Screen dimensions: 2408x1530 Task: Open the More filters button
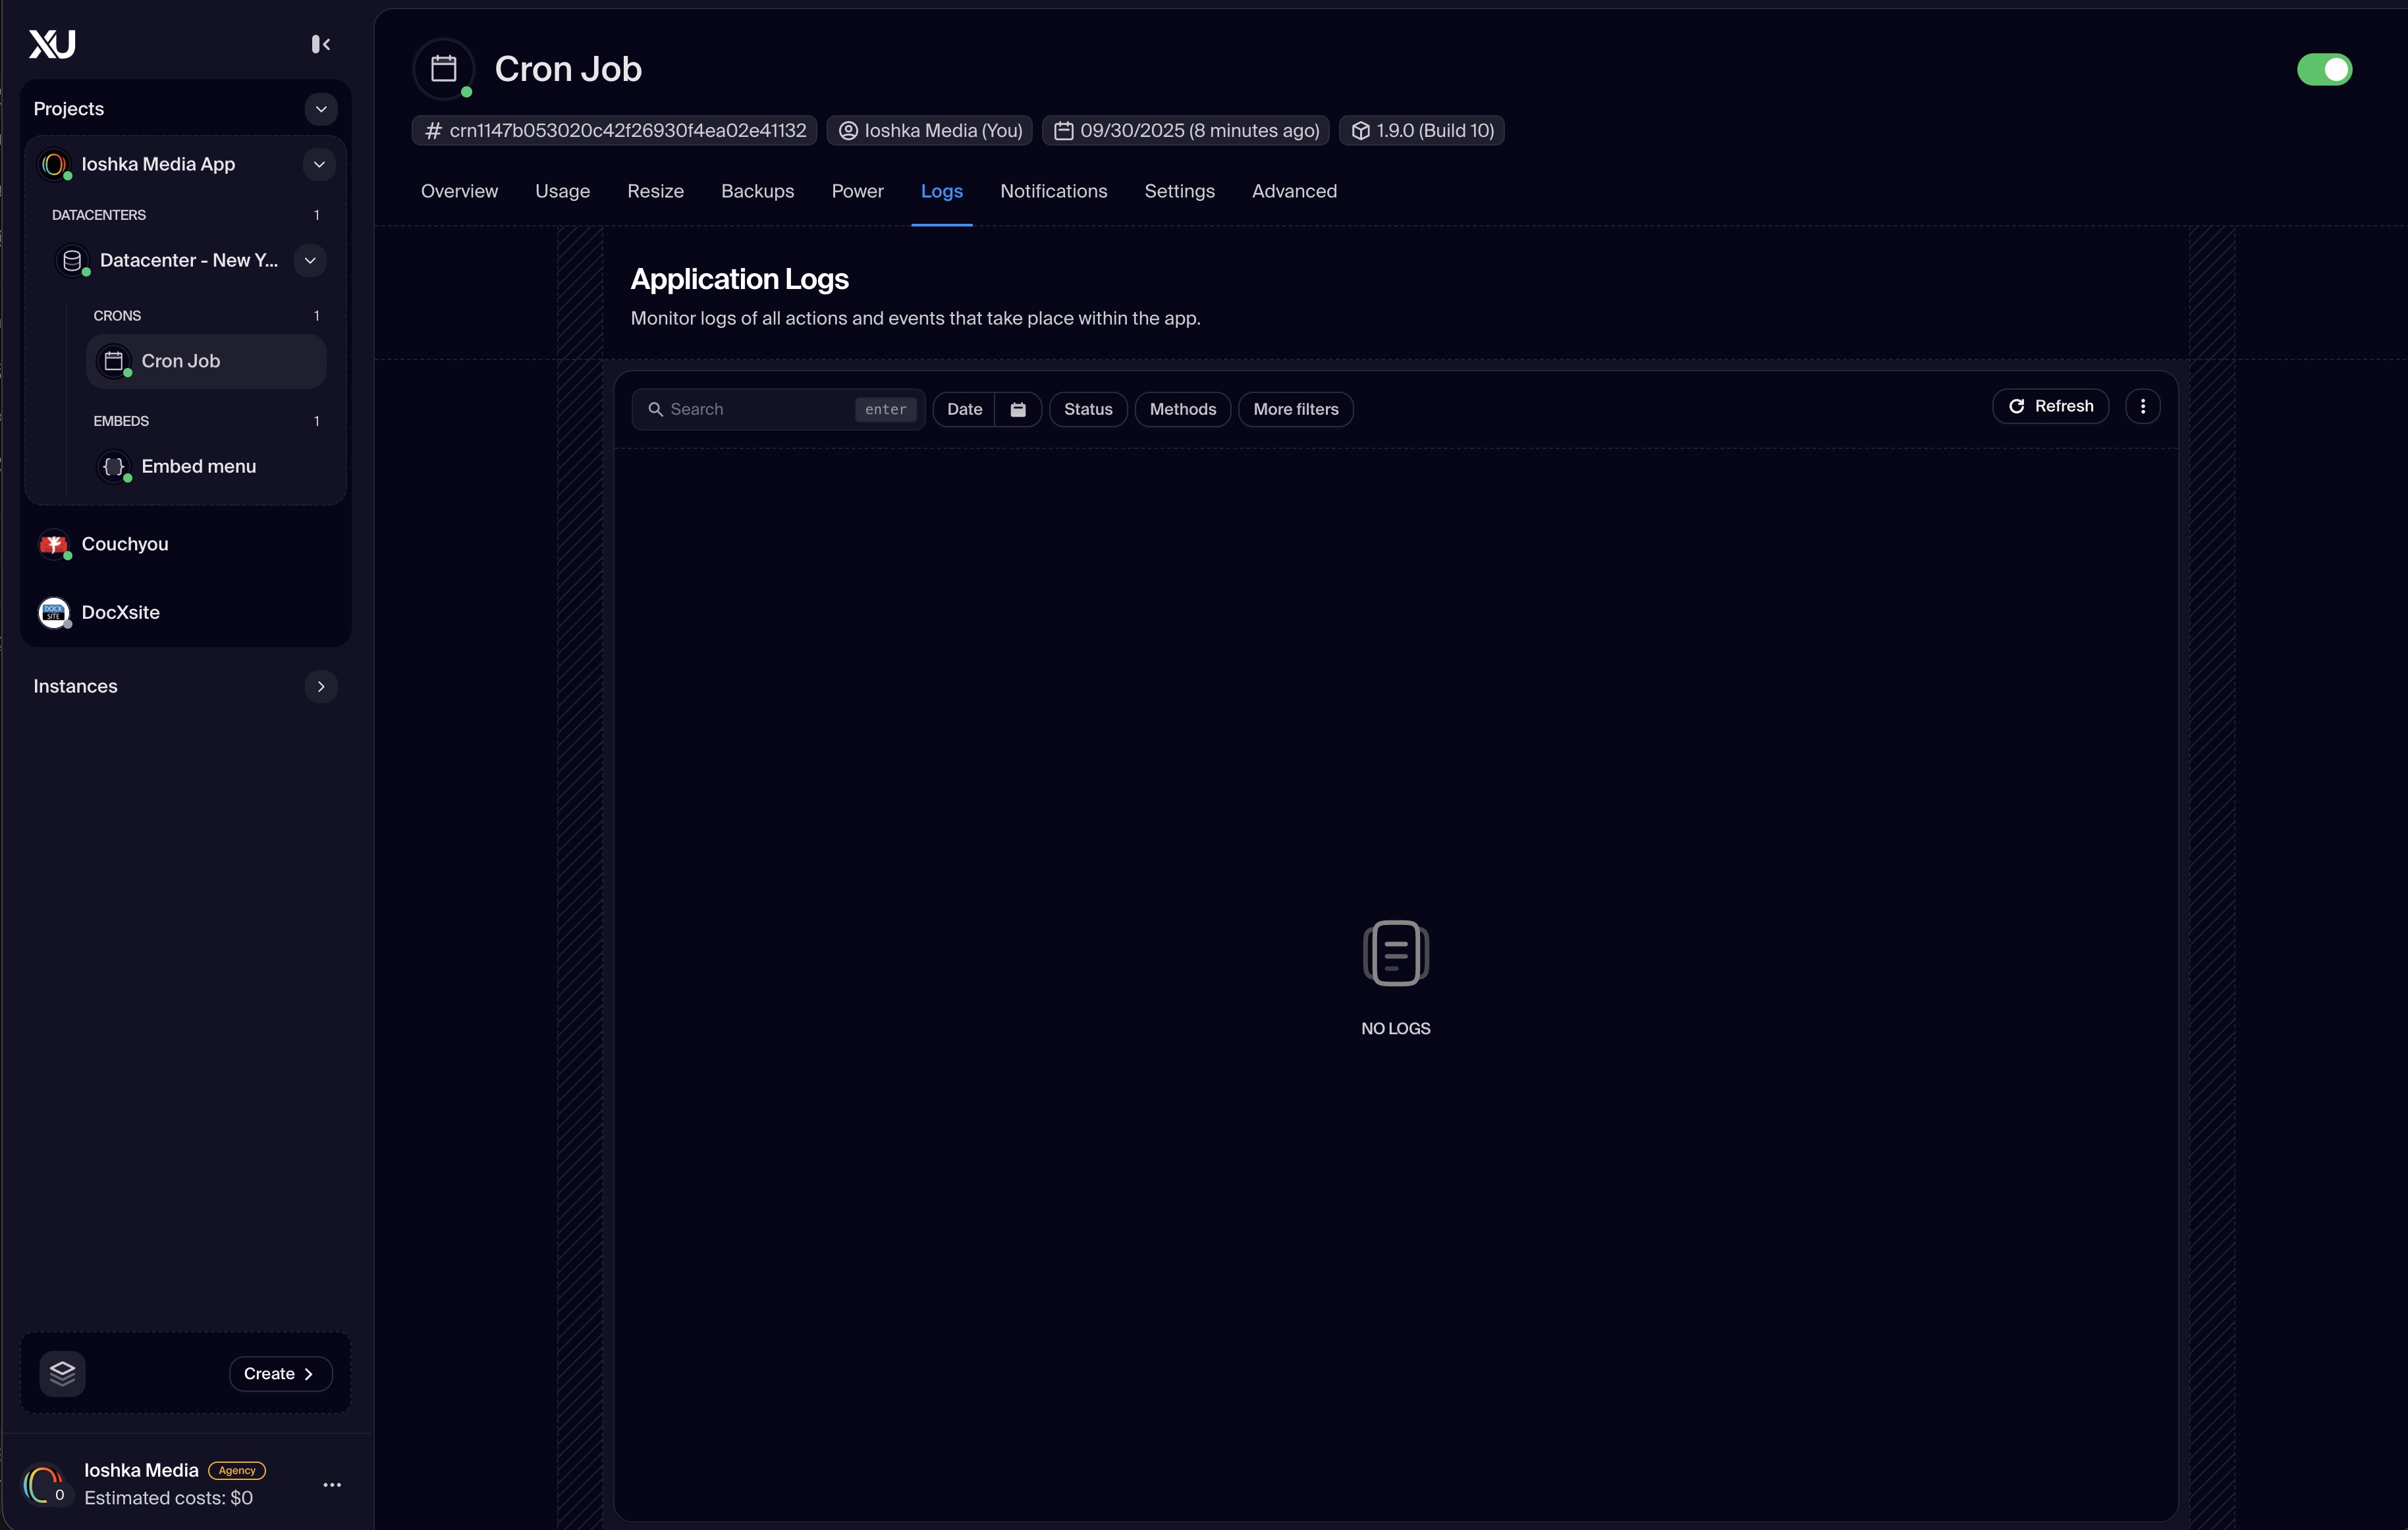[x=1295, y=409]
